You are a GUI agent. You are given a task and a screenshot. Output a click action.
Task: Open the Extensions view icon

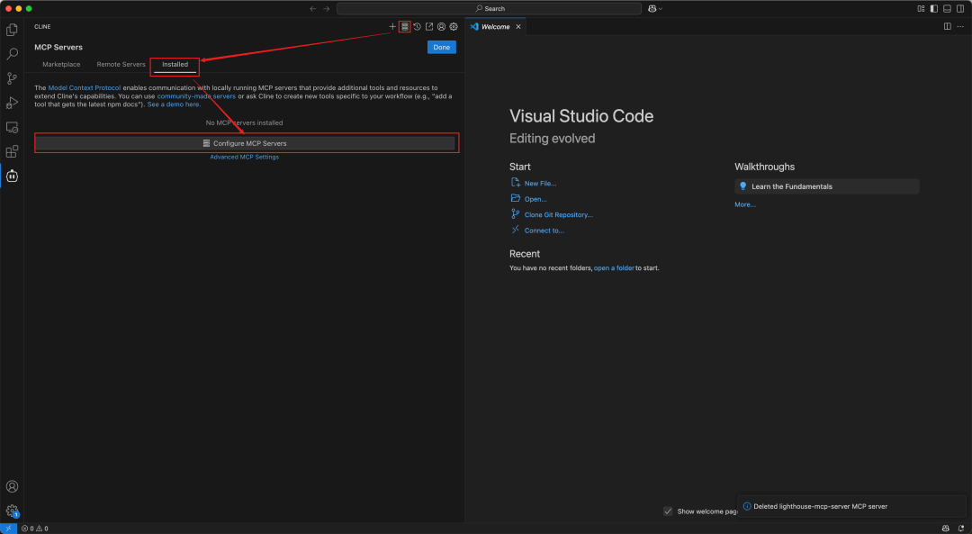tap(12, 151)
